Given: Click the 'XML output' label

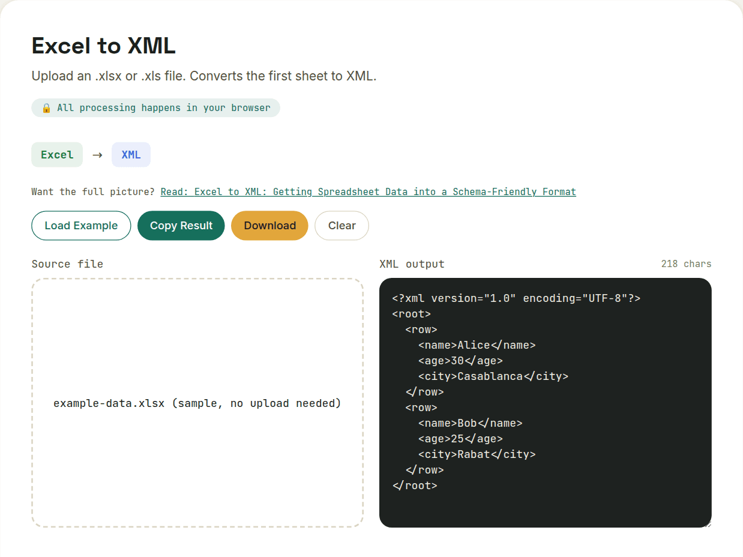Looking at the screenshot, I should [x=412, y=264].
